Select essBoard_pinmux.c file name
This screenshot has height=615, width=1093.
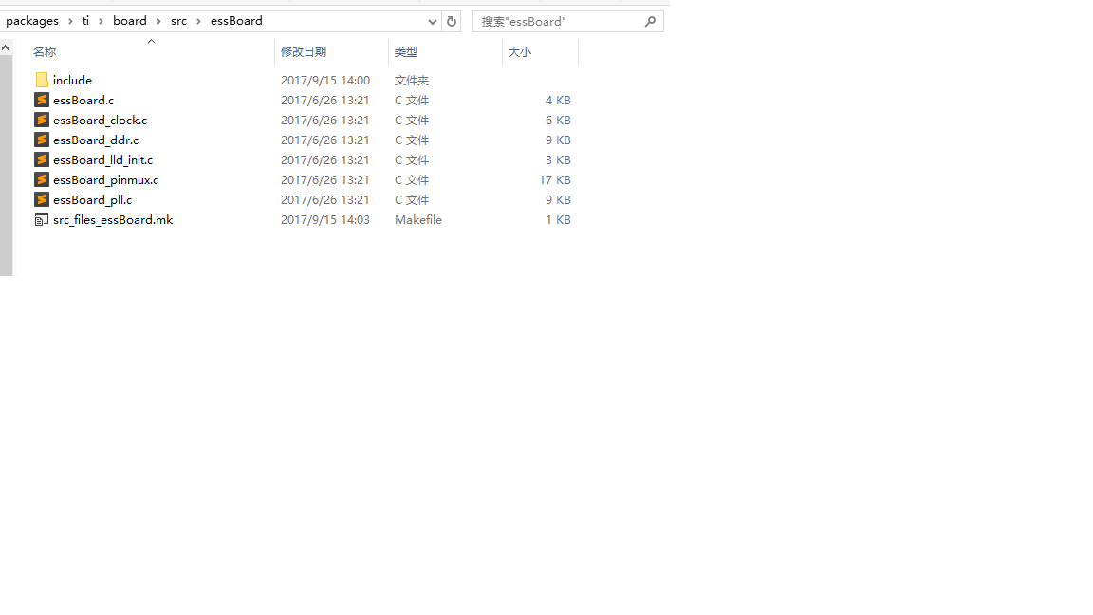(x=106, y=180)
